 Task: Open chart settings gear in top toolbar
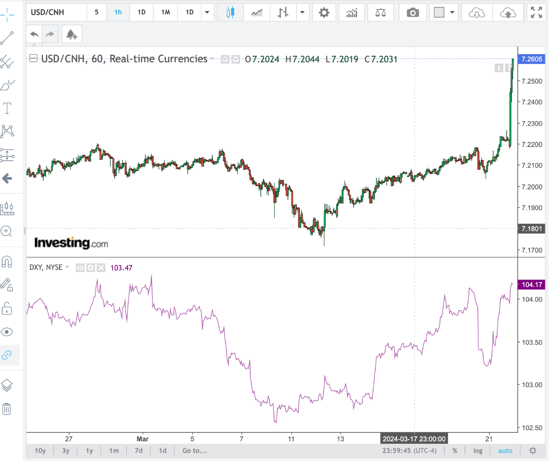324,12
